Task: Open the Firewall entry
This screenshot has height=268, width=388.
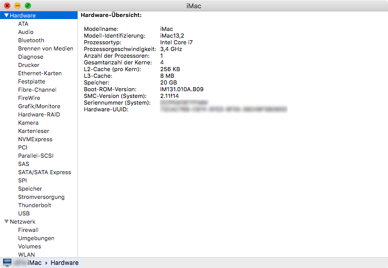Action: [28, 230]
